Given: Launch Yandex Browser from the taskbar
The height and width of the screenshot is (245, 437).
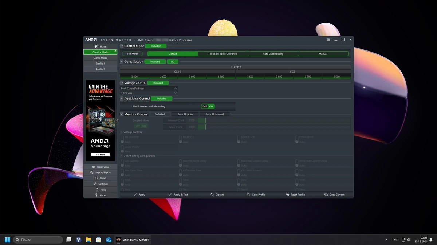Looking at the screenshot, I should point(79,240).
